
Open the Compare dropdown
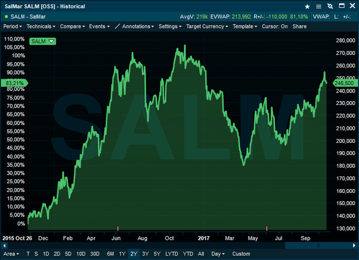[x=72, y=26]
